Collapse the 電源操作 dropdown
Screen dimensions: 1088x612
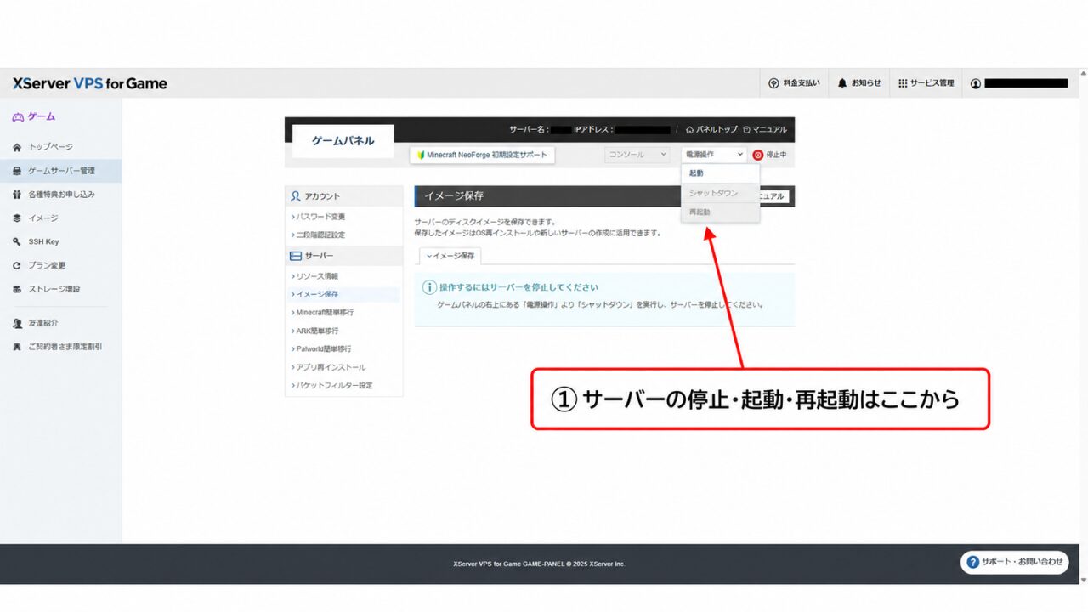coord(714,155)
